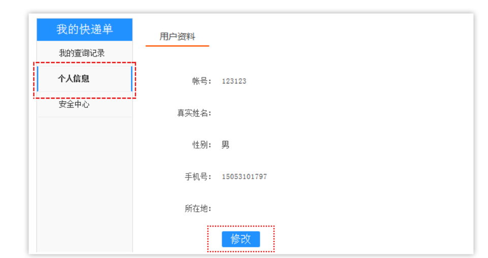Click the 所在地 field label

click(x=198, y=209)
